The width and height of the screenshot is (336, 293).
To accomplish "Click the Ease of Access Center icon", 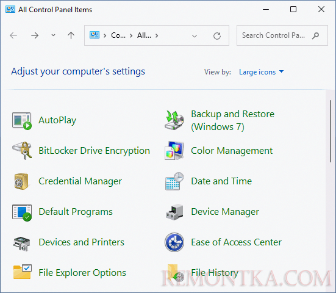I will point(174,242).
